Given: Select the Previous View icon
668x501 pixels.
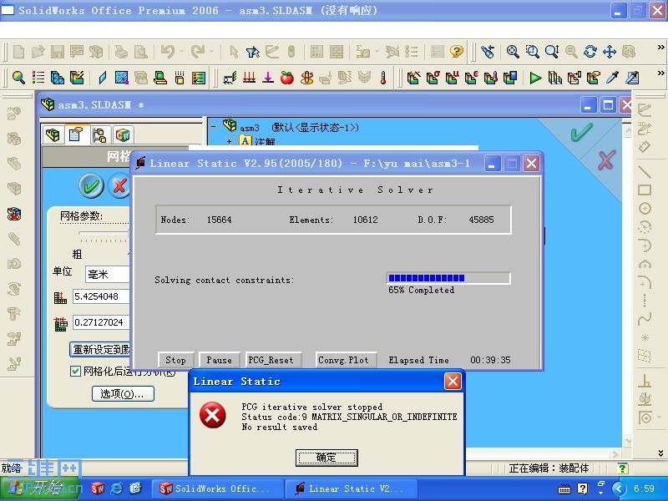Looking at the screenshot, I should pos(488,52).
